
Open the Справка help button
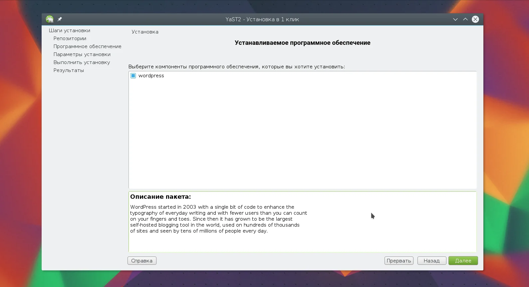tap(142, 261)
